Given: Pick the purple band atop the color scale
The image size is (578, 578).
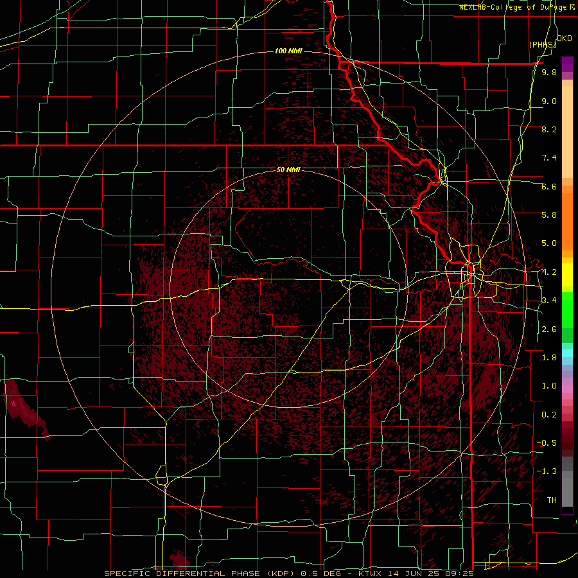Looking at the screenshot, I should (567, 65).
